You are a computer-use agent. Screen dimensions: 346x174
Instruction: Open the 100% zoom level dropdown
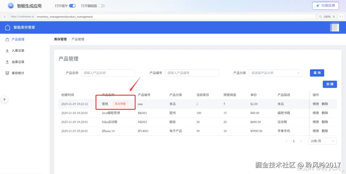327,16
